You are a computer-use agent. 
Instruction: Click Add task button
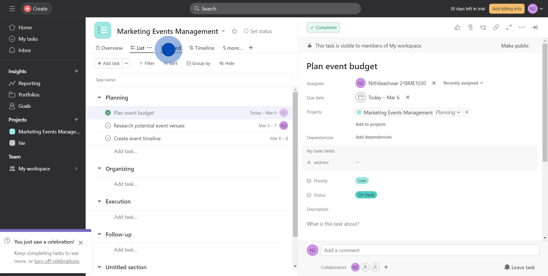[x=108, y=63]
